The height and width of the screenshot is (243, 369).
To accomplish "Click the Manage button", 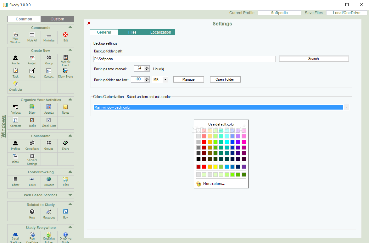I will 188,79.
